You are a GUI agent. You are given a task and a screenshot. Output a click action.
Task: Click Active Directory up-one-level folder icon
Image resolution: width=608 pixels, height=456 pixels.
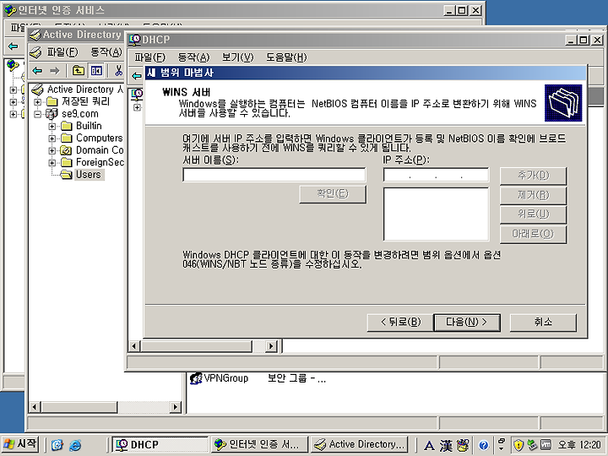79,71
